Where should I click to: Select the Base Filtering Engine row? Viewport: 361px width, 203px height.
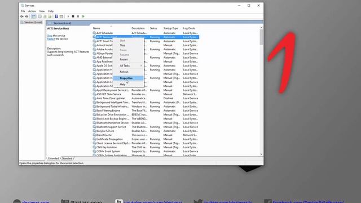[146, 111]
